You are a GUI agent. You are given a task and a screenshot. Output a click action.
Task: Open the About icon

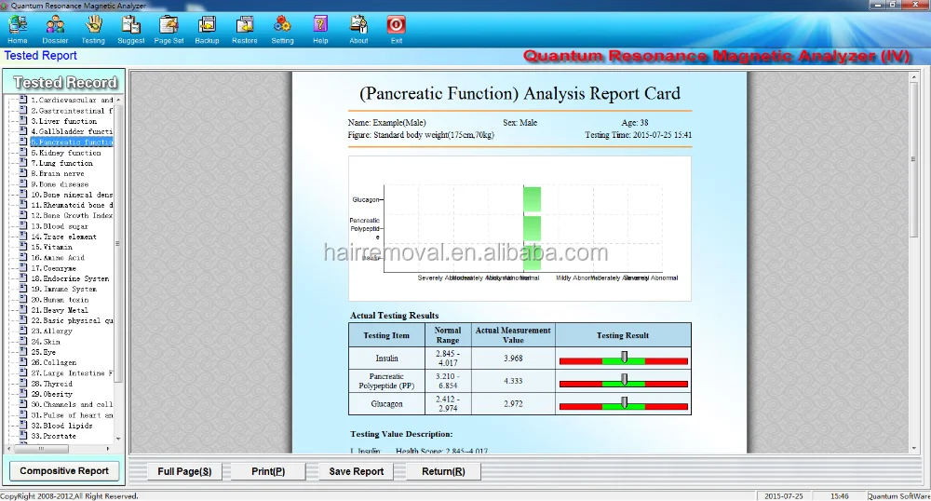[x=358, y=30]
